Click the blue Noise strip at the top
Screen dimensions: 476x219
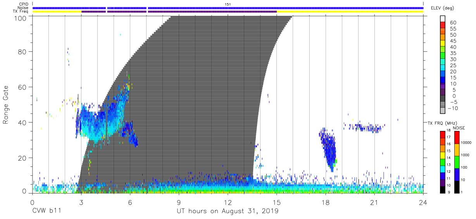(228, 8)
